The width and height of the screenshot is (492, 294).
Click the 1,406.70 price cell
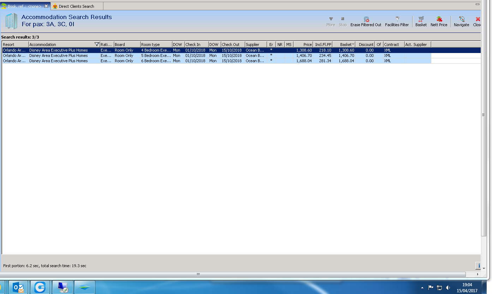[304, 55]
